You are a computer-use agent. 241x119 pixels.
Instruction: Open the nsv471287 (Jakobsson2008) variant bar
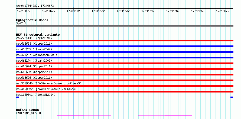125,58
